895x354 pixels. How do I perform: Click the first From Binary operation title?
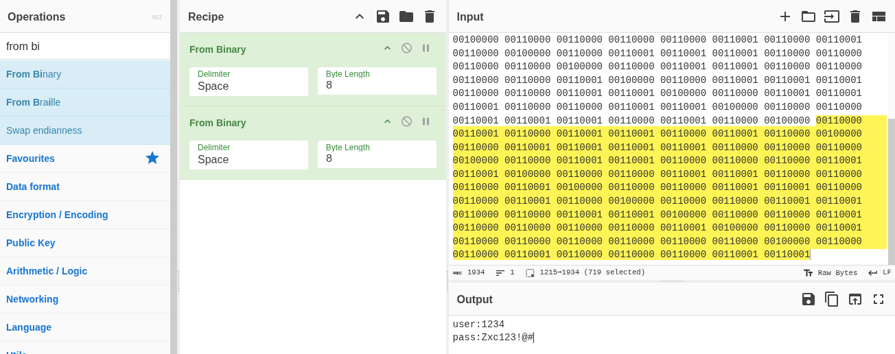(218, 49)
